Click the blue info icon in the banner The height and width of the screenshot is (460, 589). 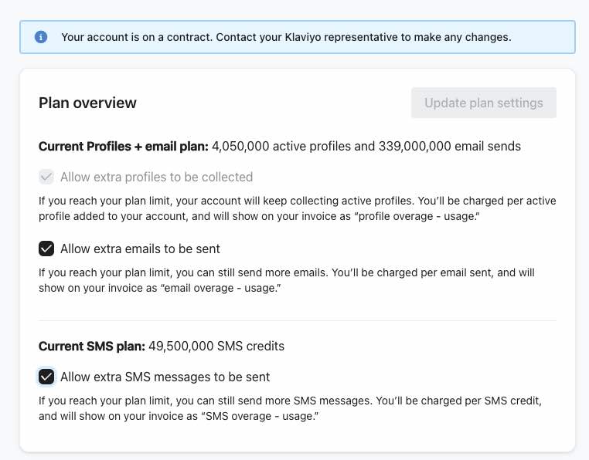tap(41, 37)
